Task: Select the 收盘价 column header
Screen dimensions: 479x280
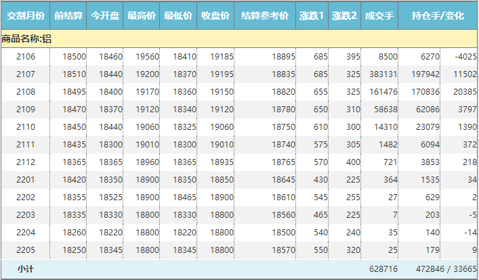Action: 216,16
